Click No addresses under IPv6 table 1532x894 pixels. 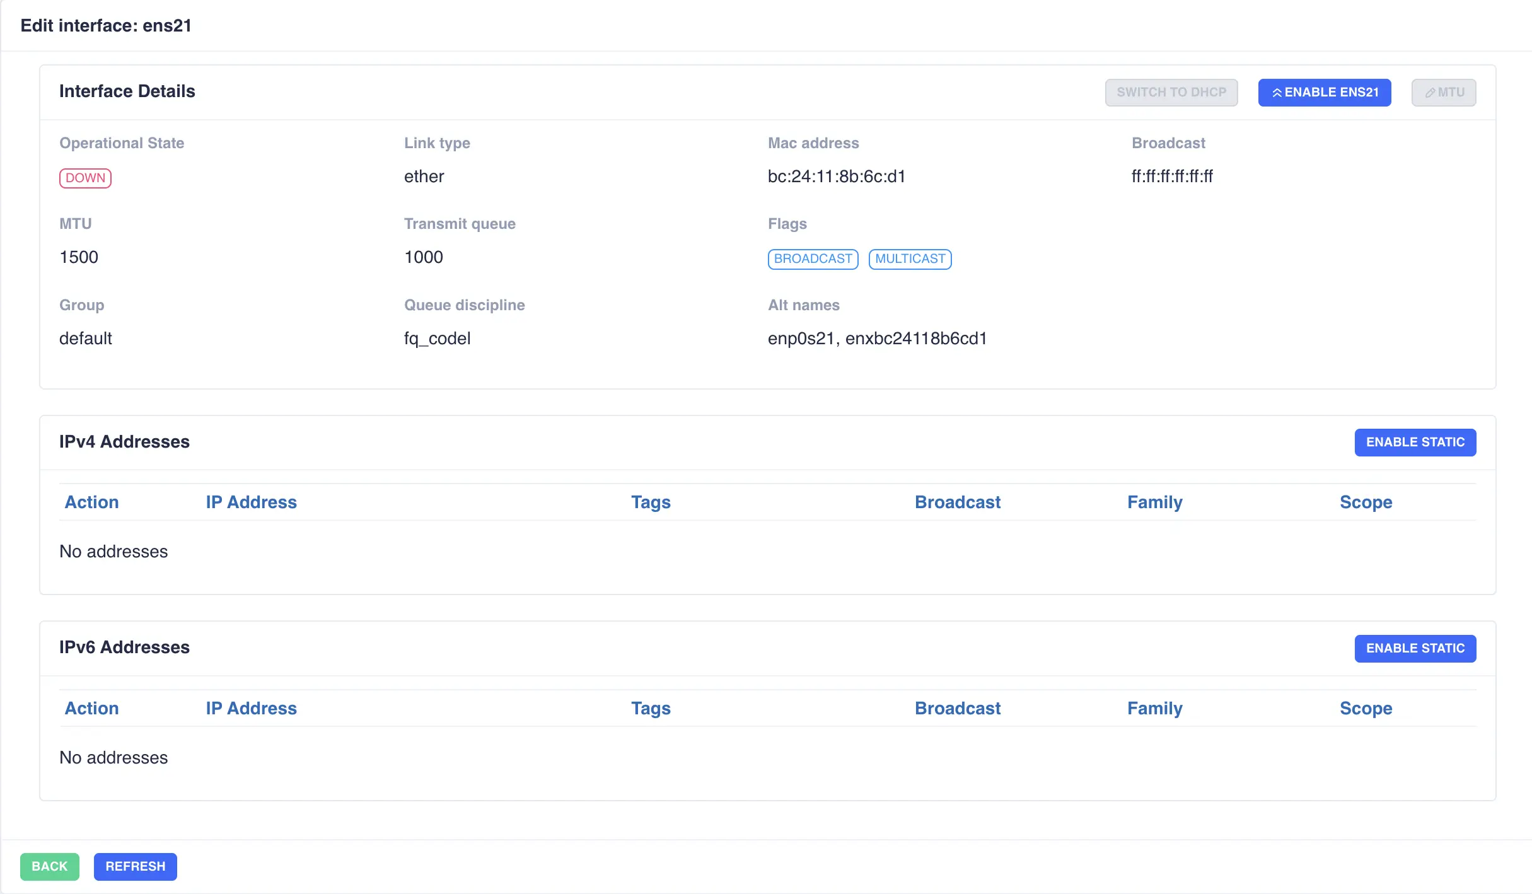[113, 758]
